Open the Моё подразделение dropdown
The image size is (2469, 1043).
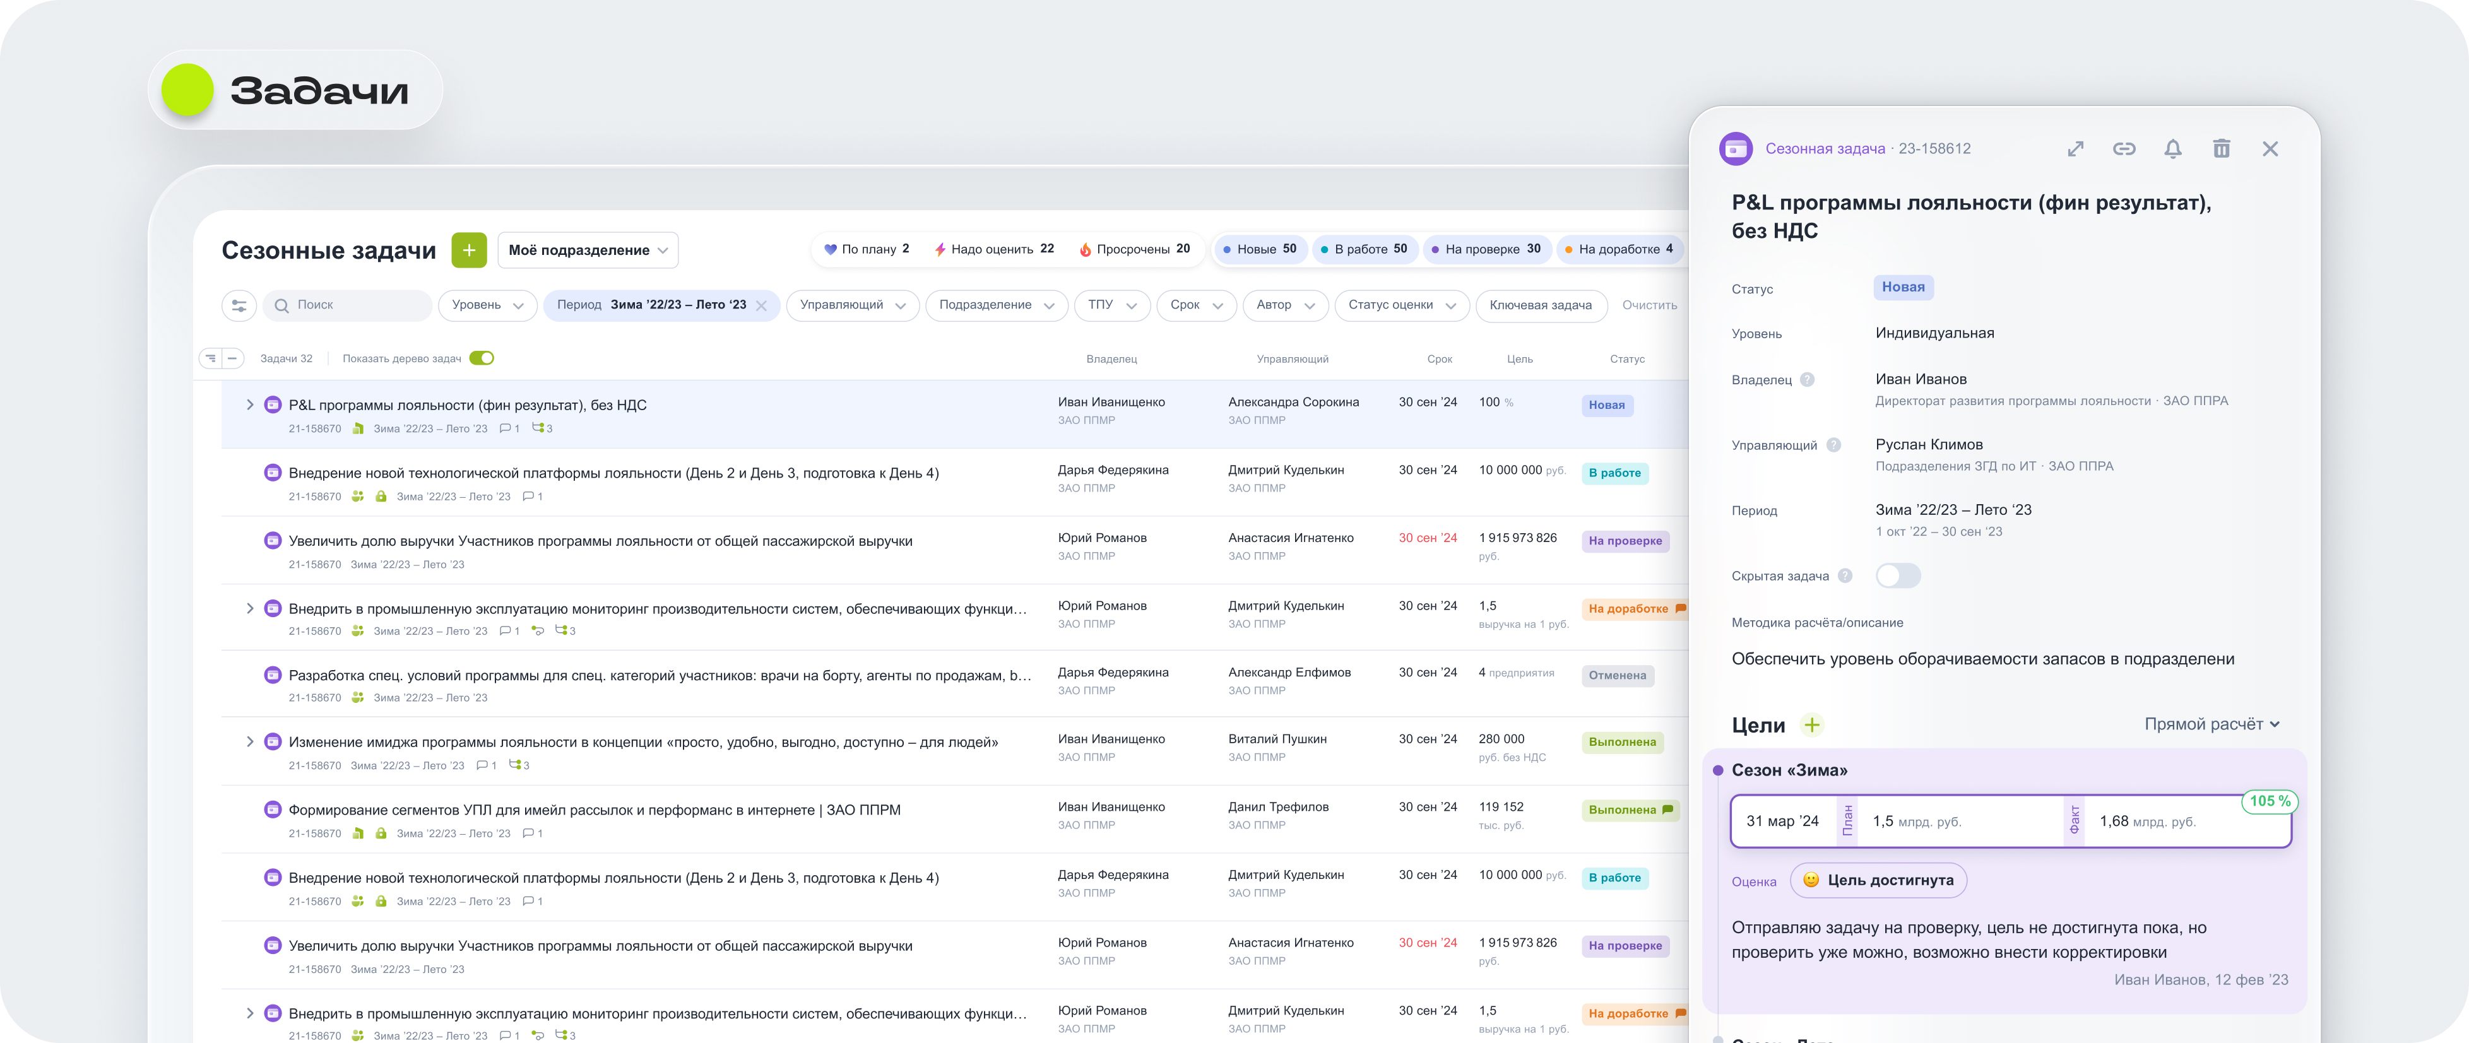click(x=588, y=250)
